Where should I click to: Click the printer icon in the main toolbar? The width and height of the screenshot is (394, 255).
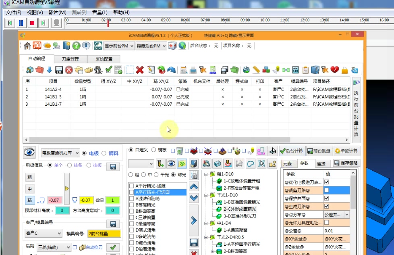[193, 69]
